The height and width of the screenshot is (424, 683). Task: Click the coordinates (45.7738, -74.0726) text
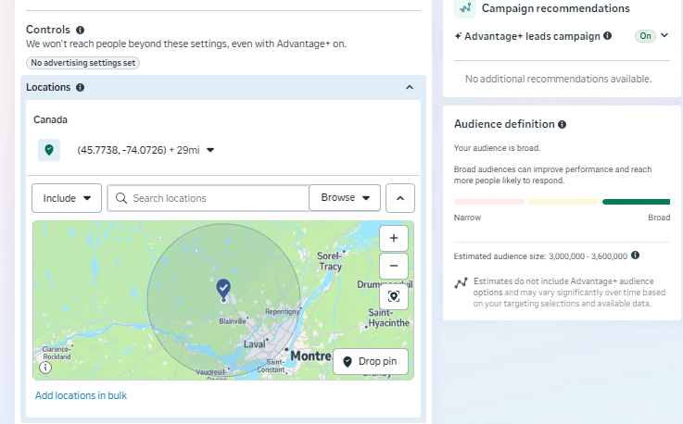[122, 150]
